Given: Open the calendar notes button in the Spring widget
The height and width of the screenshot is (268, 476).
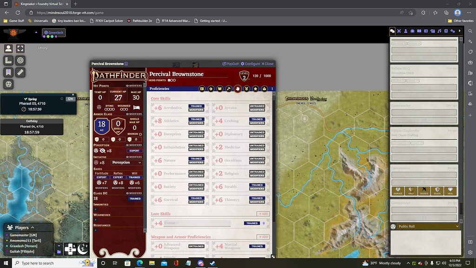Looking at the screenshot, I should coord(71,99).
